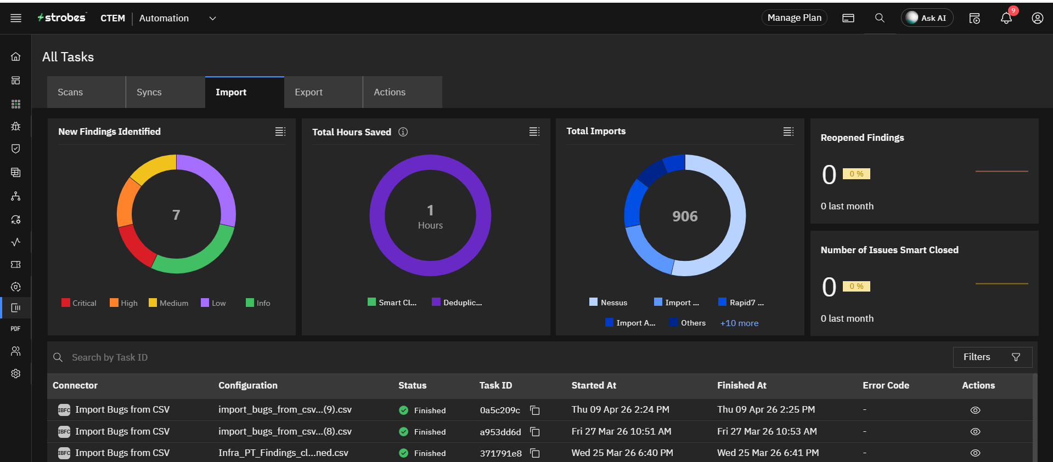Screen dimensions: 1053x462
Task: Click the PDF icon in sidebar
Action: point(16,329)
